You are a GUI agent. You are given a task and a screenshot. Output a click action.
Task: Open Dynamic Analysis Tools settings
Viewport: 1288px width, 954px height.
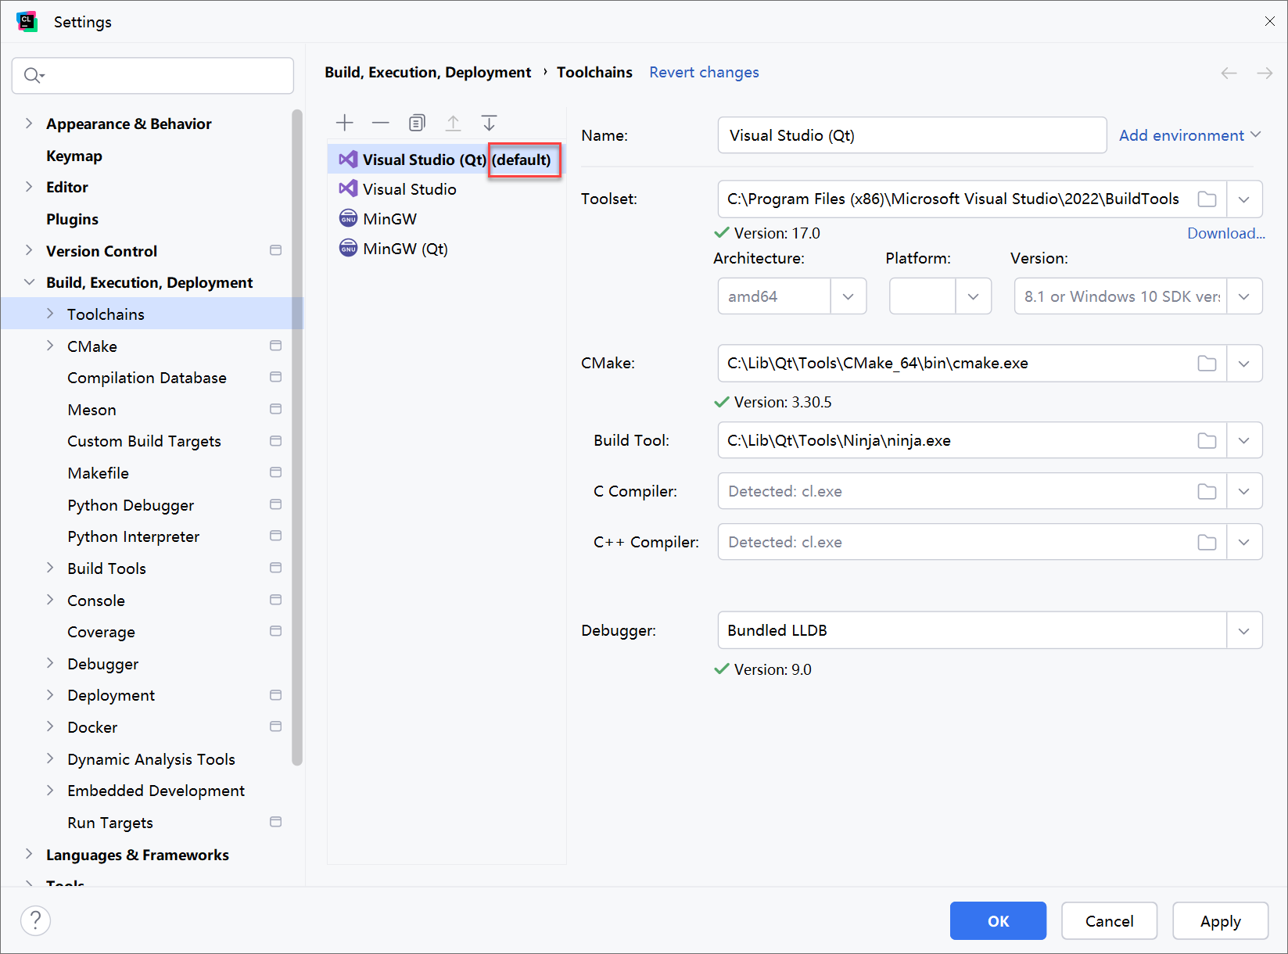[x=151, y=759]
